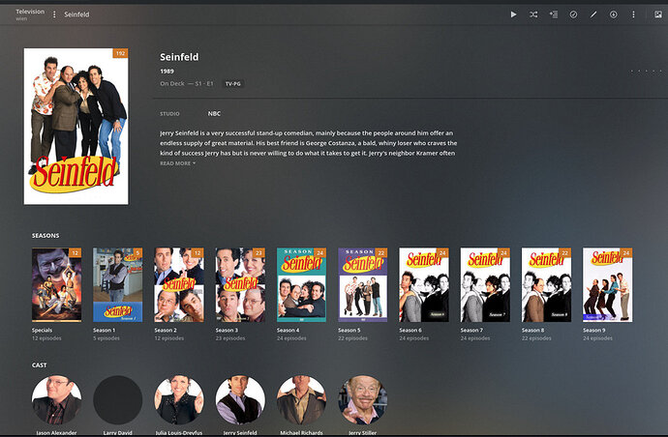Edit Seinfeld metadata with pencil icon
The image size is (668, 437).
pos(593,15)
